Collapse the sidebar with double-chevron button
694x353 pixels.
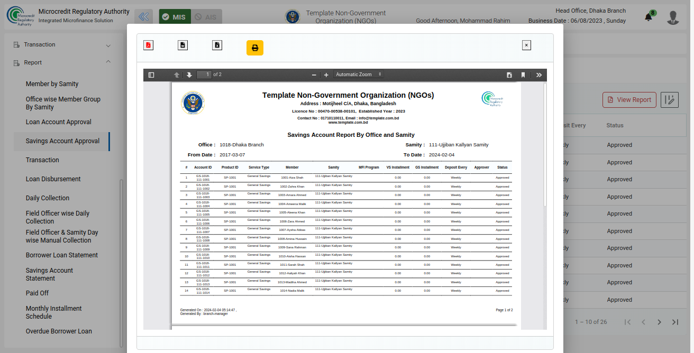point(144,17)
